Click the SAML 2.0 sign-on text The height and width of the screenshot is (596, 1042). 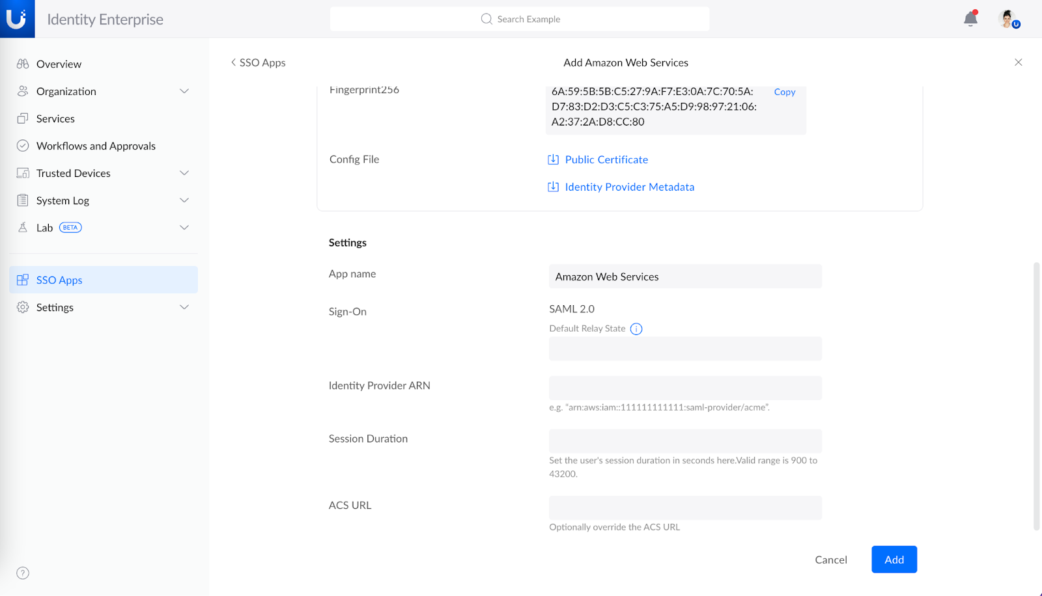click(572, 309)
